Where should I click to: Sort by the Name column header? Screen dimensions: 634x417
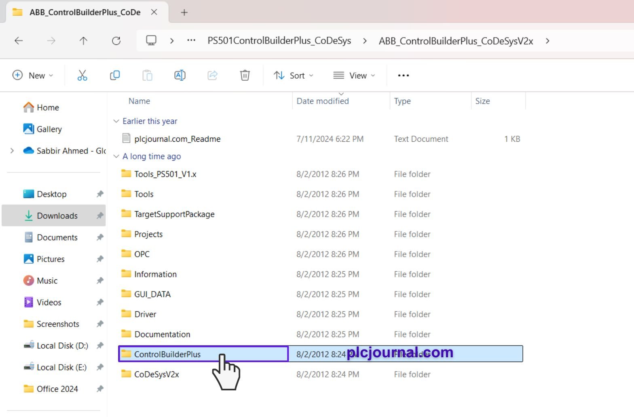tap(139, 101)
